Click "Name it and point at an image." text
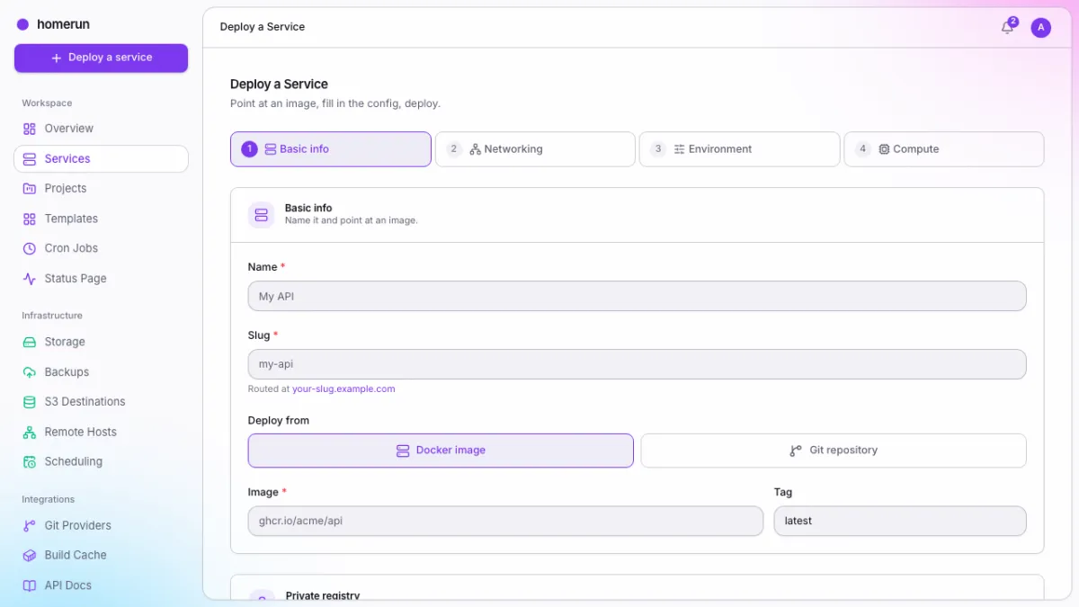Image resolution: width=1079 pixels, height=607 pixels. point(352,220)
